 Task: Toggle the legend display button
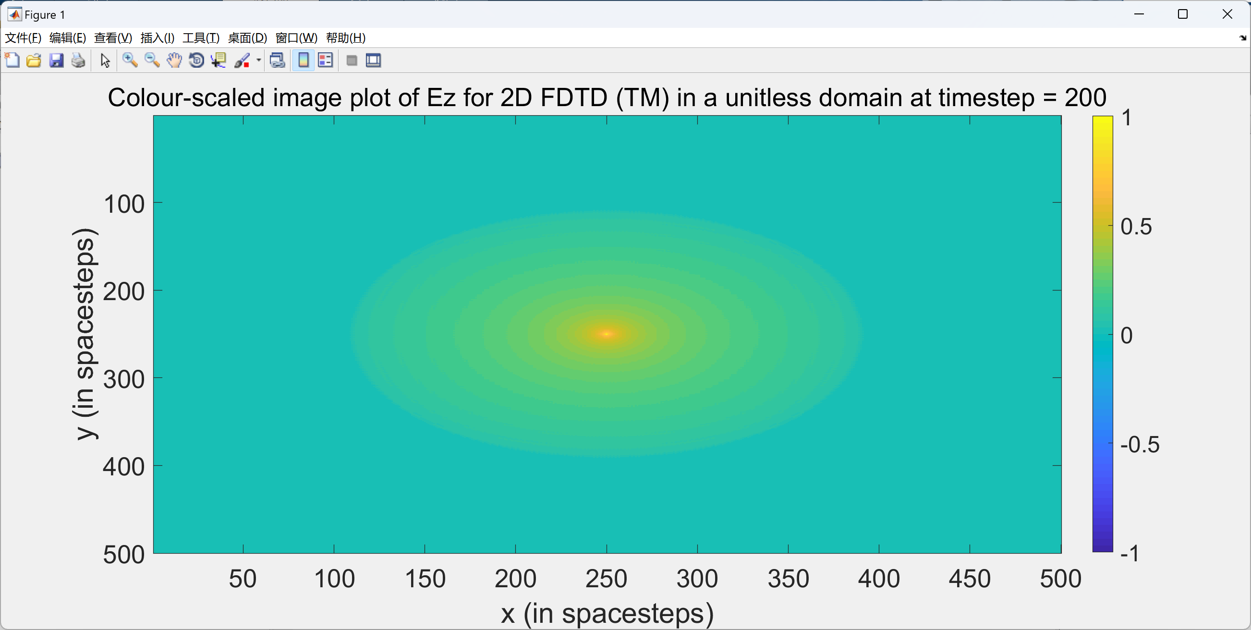(x=326, y=60)
